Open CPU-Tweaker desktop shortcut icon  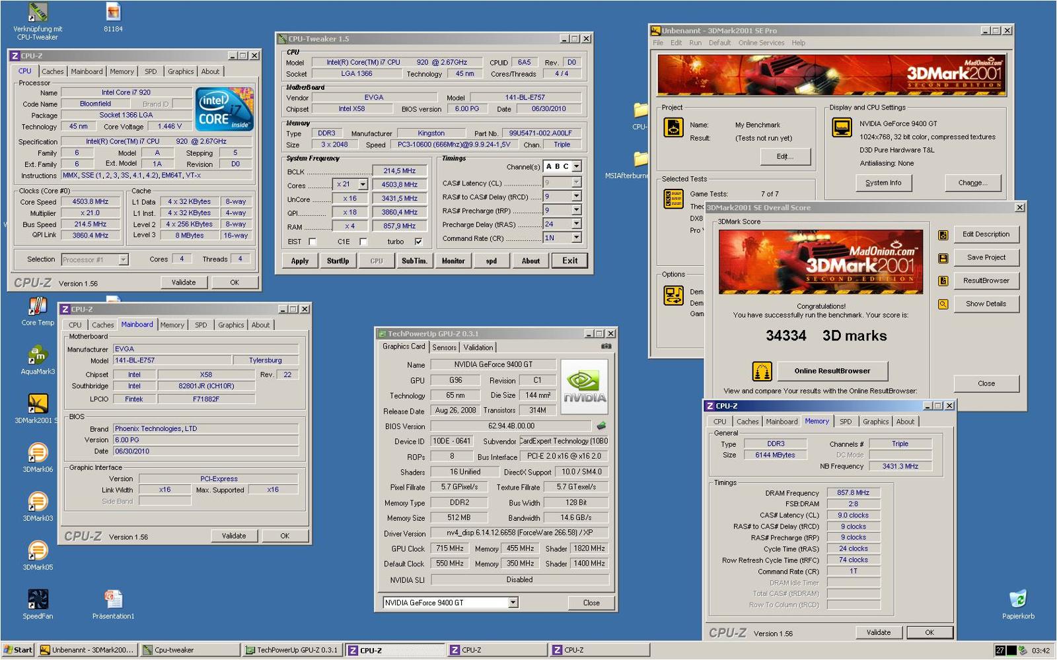[x=38, y=12]
